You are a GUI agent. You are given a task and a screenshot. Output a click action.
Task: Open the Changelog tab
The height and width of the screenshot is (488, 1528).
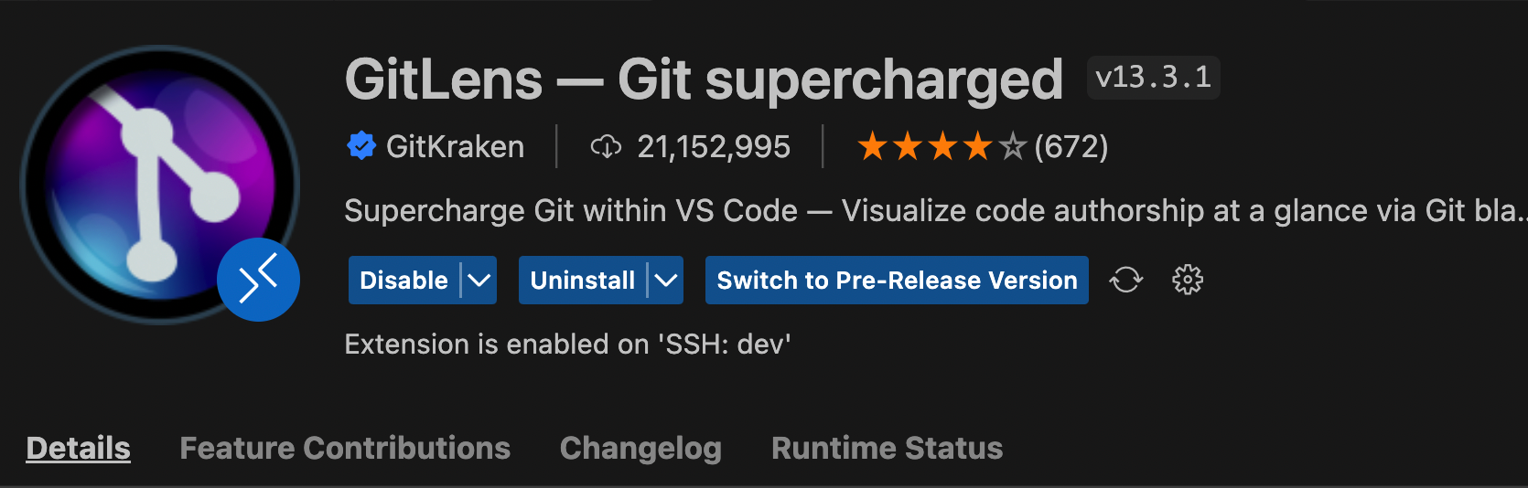640,448
